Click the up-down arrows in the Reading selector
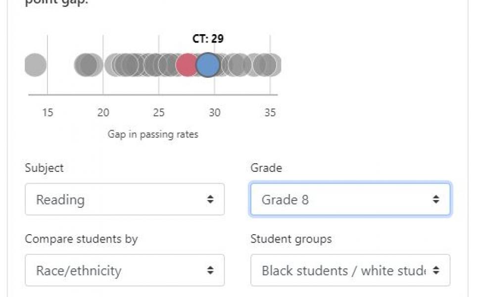This screenshot has width=477, height=297. pyautogui.click(x=210, y=199)
